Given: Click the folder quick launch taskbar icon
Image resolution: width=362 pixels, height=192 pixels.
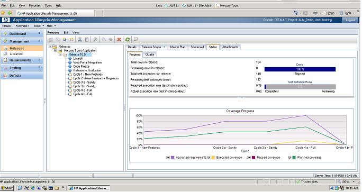Looking at the screenshot, I should click(57, 188).
